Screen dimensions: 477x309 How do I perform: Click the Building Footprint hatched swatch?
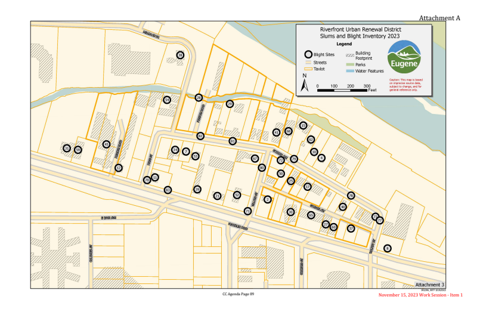pyautogui.click(x=350, y=55)
